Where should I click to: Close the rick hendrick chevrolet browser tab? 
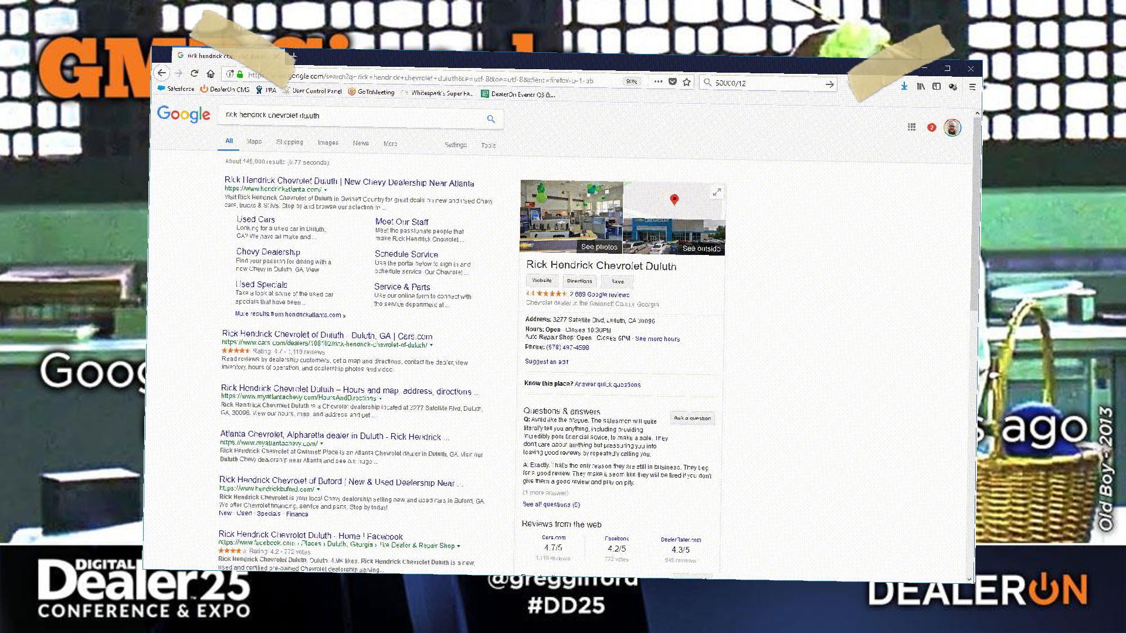click(x=276, y=57)
